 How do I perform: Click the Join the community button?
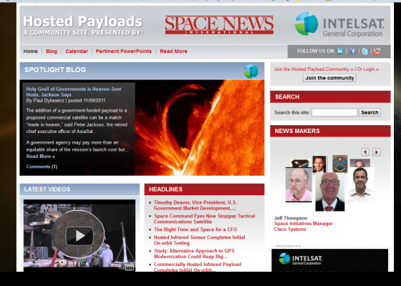click(329, 78)
